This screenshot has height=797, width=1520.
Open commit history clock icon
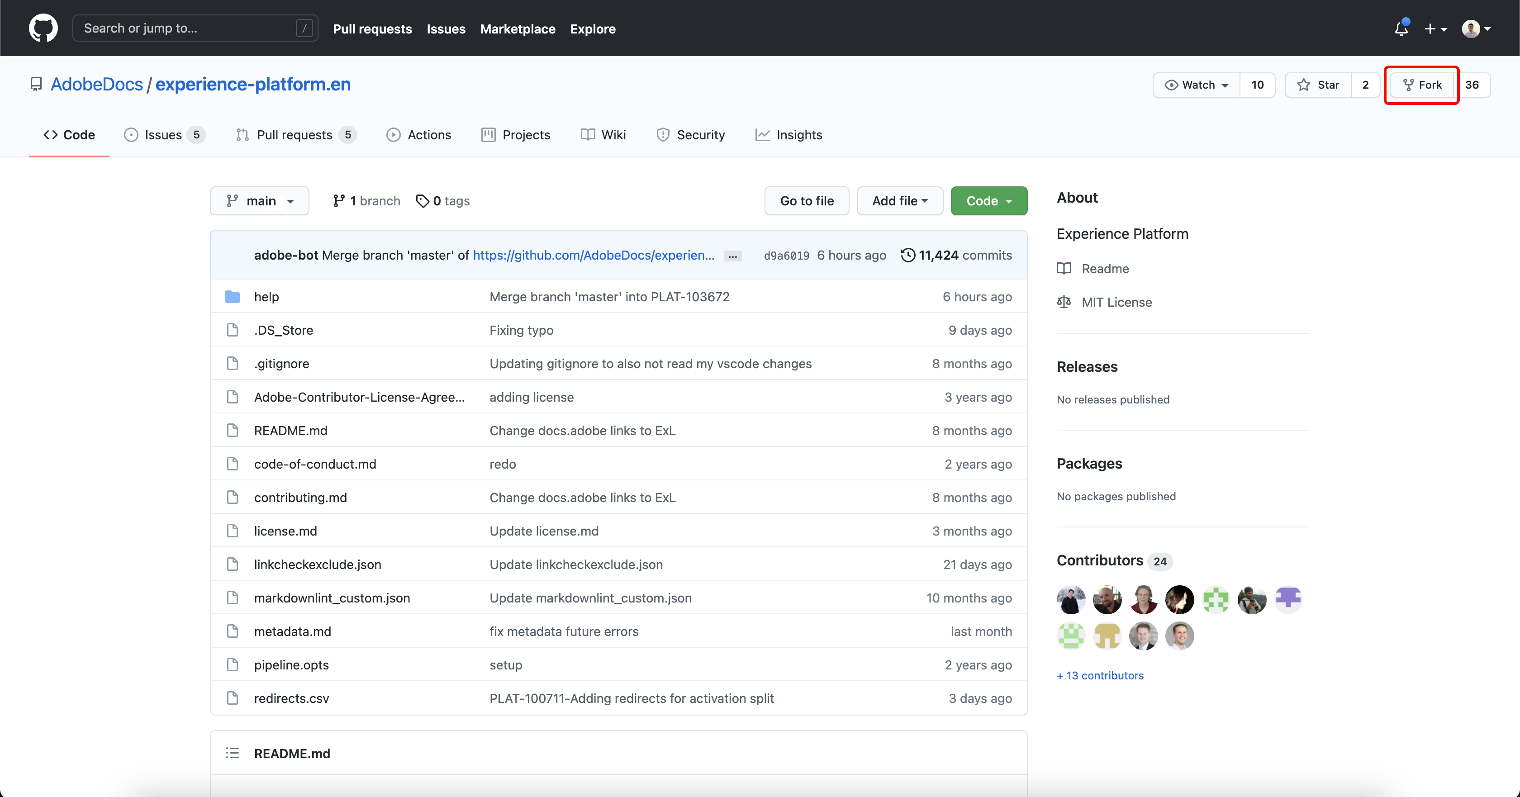907,255
